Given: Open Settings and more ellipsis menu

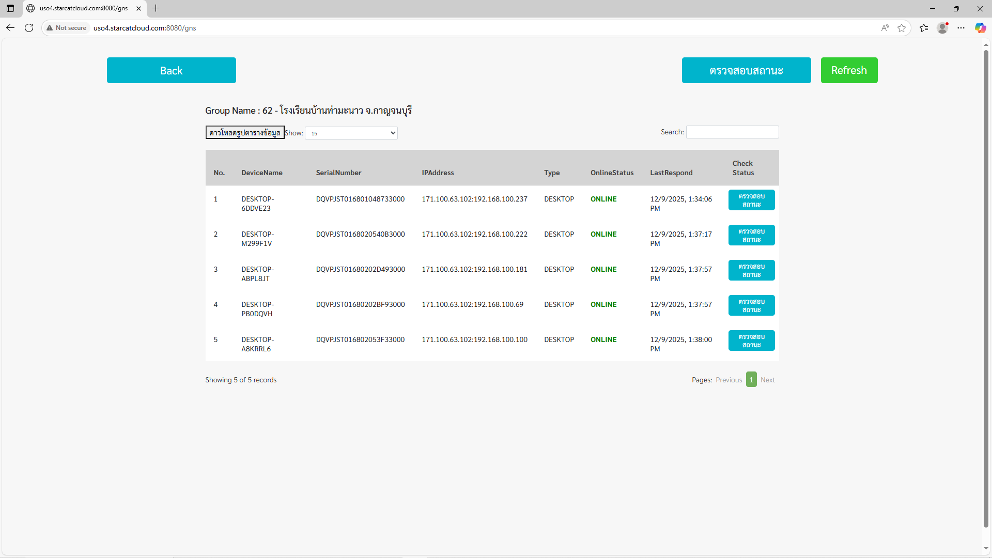Looking at the screenshot, I should click(961, 28).
